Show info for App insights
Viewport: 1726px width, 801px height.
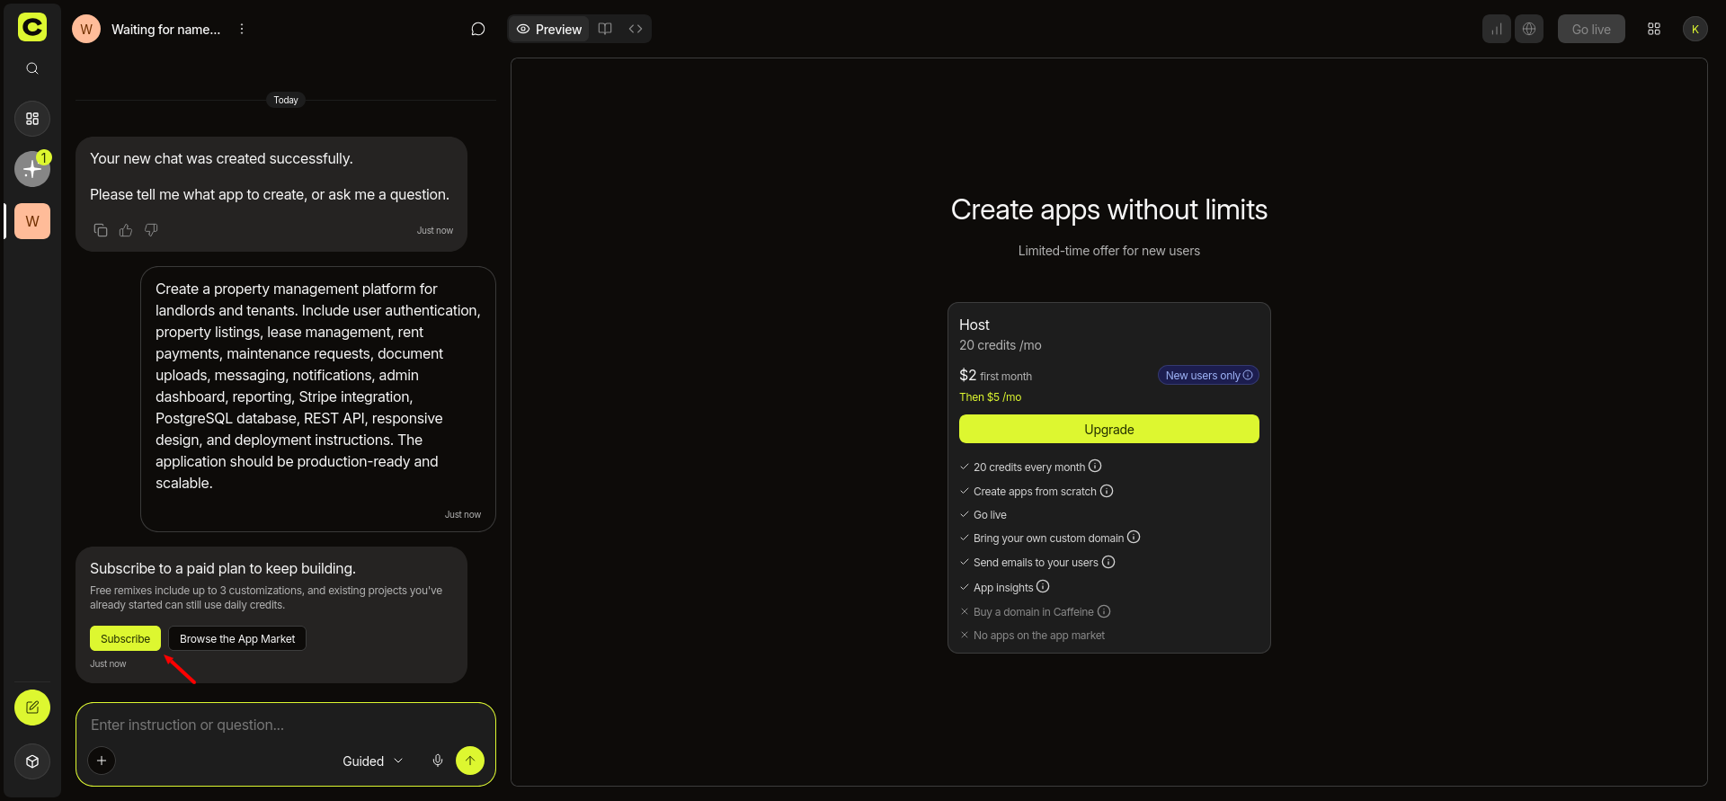pyautogui.click(x=1043, y=586)
